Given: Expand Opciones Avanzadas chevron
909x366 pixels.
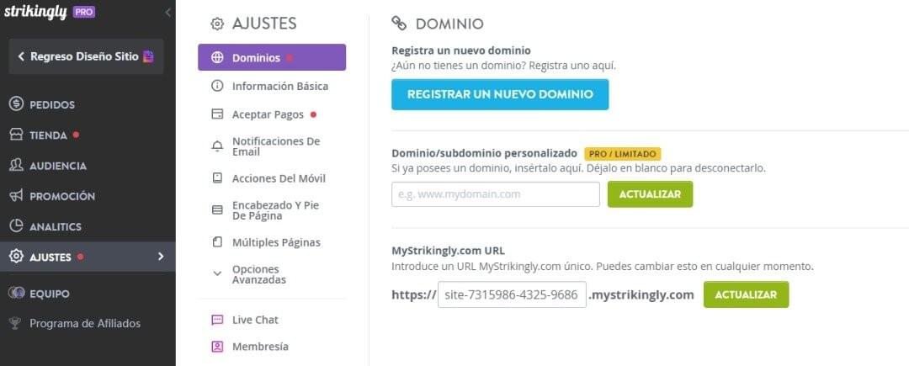Looking at the screenshot, I should click(217, 273).
